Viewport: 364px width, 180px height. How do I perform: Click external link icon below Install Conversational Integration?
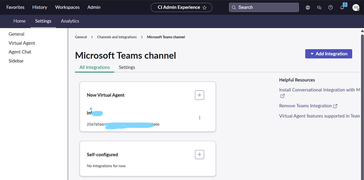pos(282,96)
